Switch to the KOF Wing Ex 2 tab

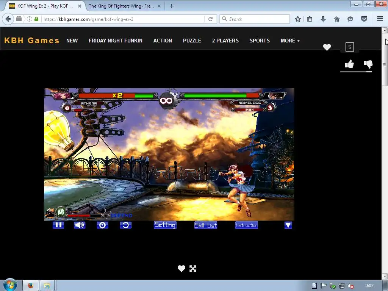(45, 6)
